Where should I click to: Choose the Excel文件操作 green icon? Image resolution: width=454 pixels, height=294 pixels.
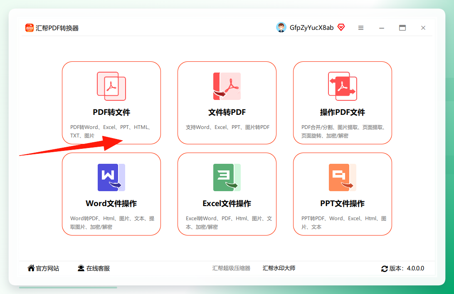[227, 177]
